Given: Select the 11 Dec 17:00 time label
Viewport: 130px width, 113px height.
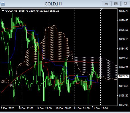Looking at the screenshot, I should 100,108.
